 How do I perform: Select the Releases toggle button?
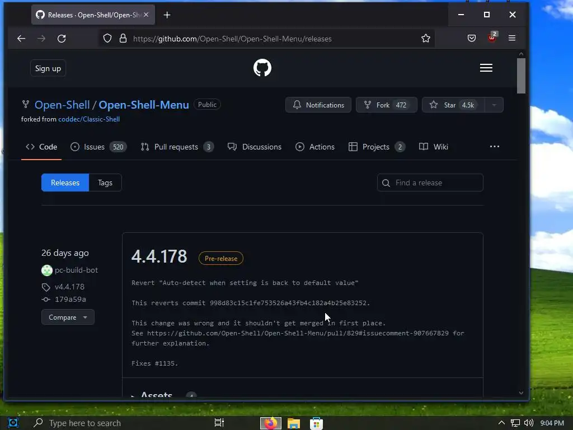click(x=65, y=183)
